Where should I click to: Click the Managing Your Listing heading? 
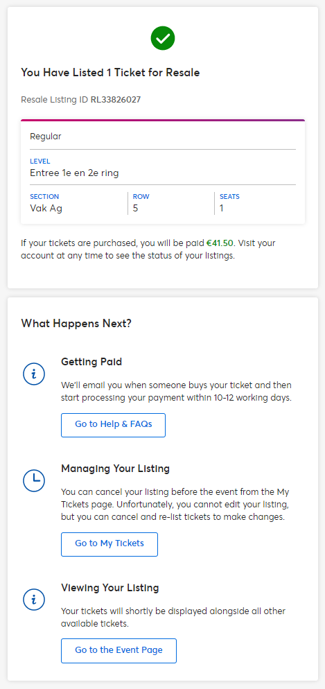click(x=116, y=469)
